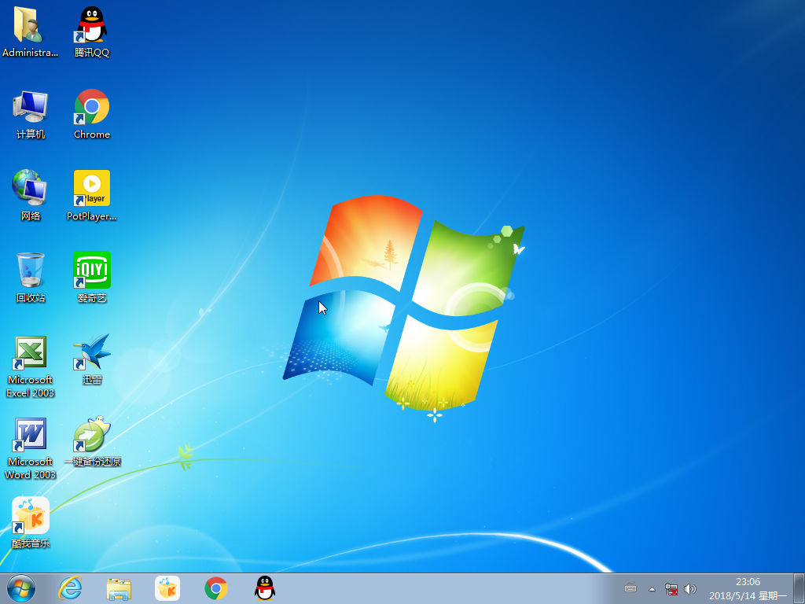Click the Show desktop button at taskbar end
This screenshot has width=805, height=604.
(799, 588)
